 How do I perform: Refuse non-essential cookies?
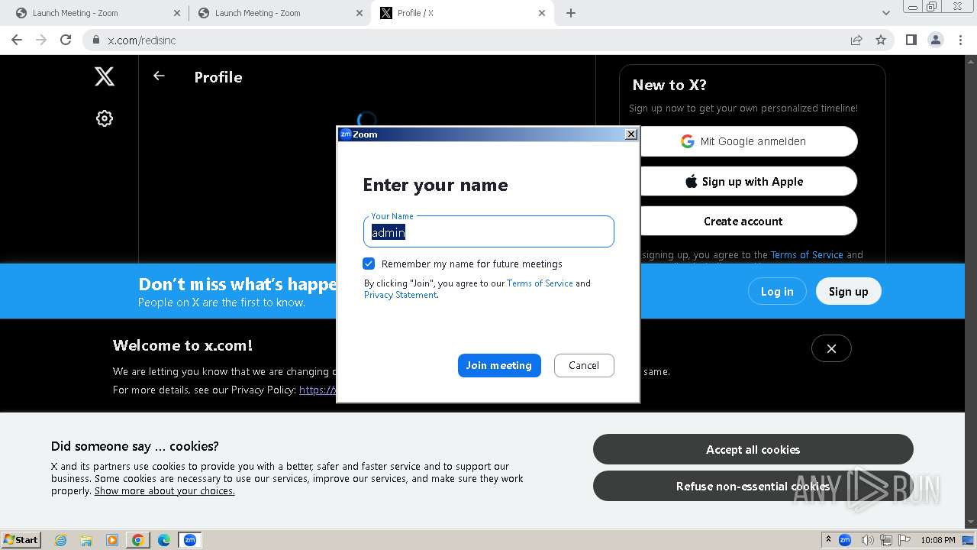pyautogui.click(x=753, y=486)
